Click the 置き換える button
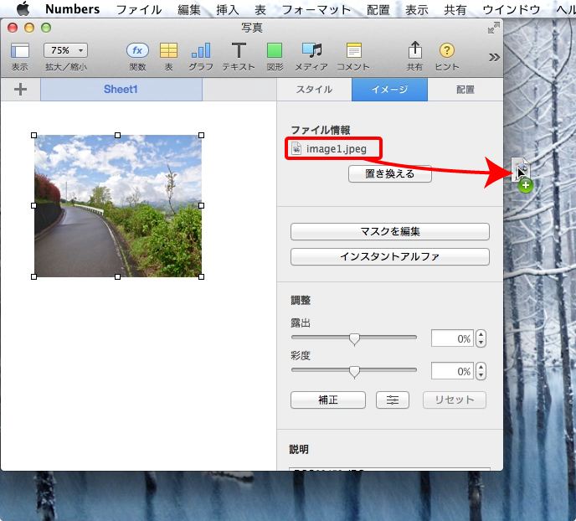The height and width of the screenshot is (521, 576). 390,173
